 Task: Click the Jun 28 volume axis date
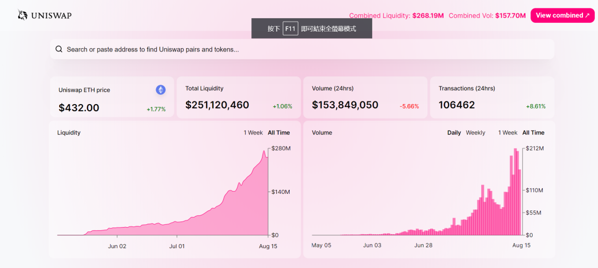click(x=424, y=245)
